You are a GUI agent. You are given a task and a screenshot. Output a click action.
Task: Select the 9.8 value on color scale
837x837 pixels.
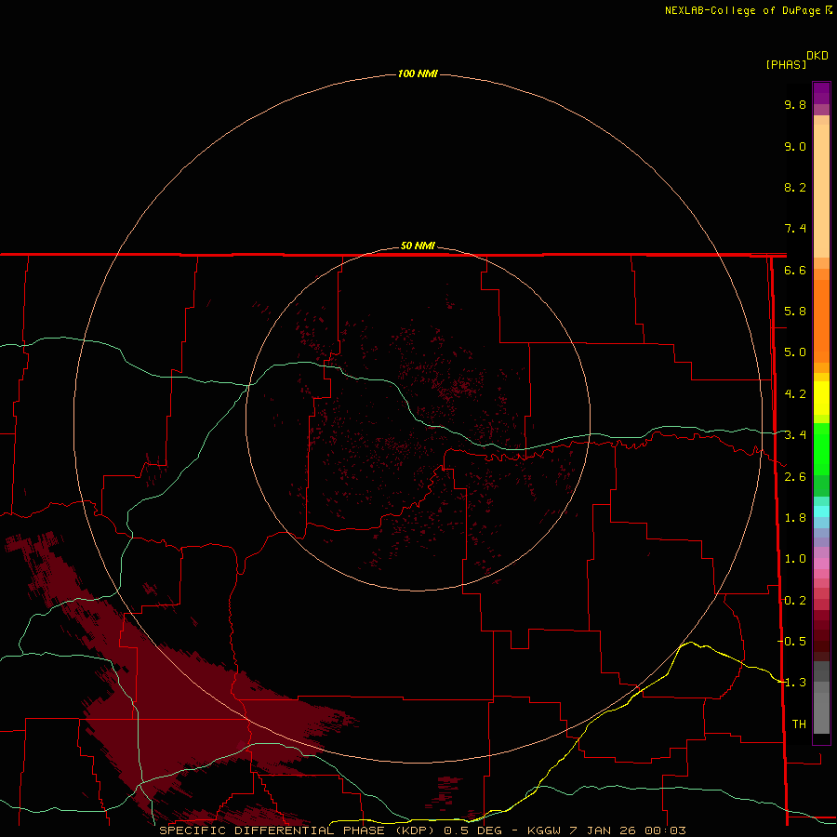pos(795,104)
